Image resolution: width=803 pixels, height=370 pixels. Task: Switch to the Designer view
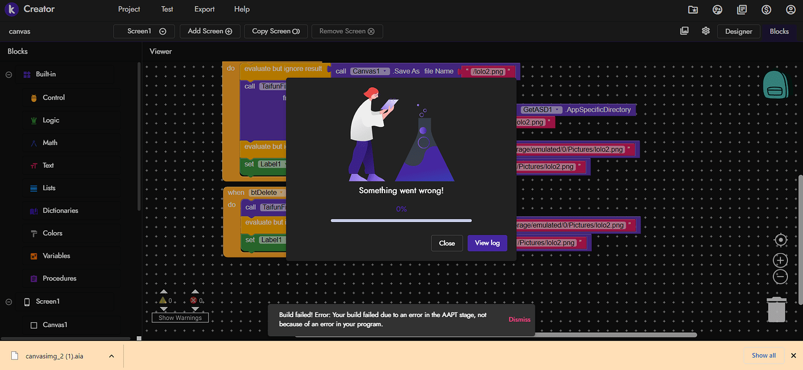click(x=738, y=31)
